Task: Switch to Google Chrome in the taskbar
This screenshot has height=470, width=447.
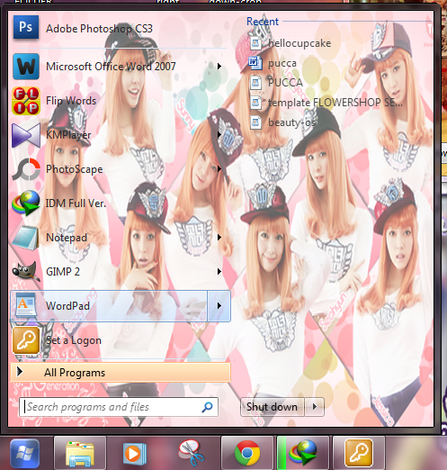Action: (x=247, y=453)
